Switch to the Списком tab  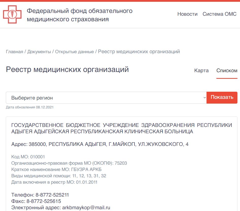click(x=227, y=70)
